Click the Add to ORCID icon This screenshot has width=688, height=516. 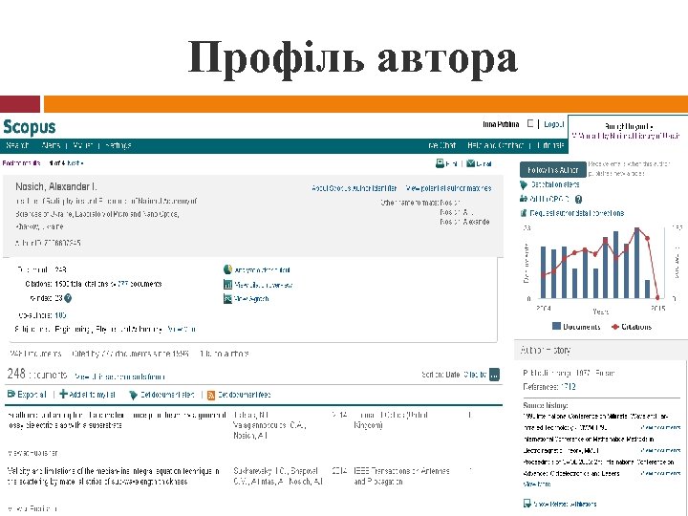click(524, 199)
